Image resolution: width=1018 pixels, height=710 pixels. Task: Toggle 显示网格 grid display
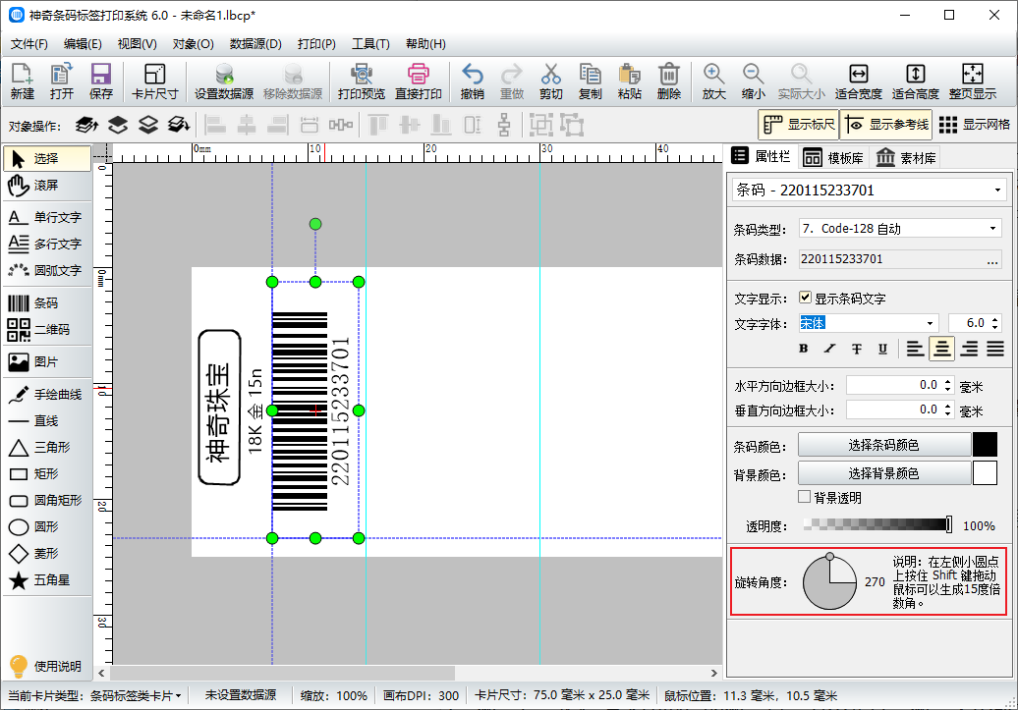pyautogui.click(x=975, y=125)
